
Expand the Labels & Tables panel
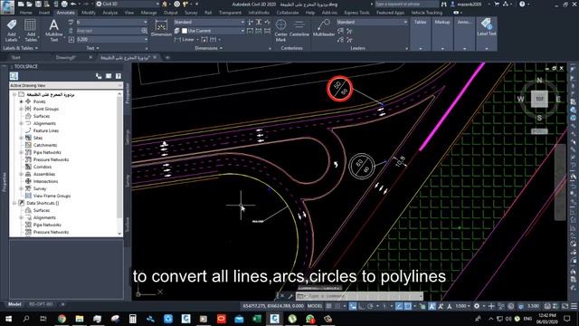tap(20, 48)
